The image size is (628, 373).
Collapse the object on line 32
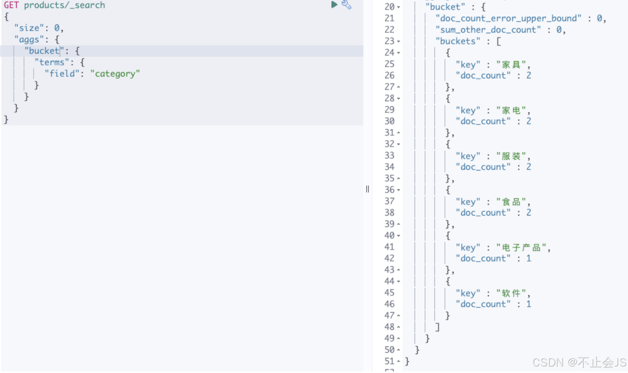[x=399, y=144]
